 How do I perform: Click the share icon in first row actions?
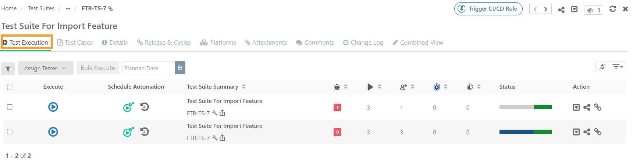click(x=587, y=107)
